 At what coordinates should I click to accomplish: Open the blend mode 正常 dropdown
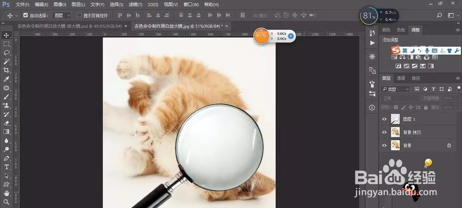[400, 98]
